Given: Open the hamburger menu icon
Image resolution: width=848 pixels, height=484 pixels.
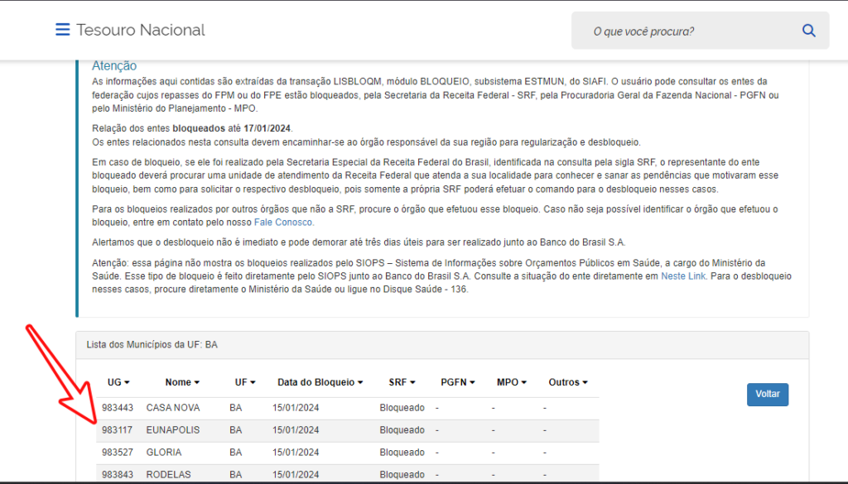Looking at the screenshot, I should (x=63, y=30).
